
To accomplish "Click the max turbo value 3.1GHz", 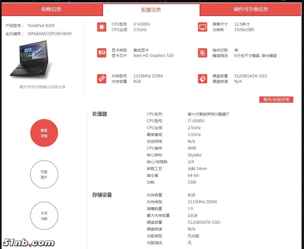I will point(194,135).
